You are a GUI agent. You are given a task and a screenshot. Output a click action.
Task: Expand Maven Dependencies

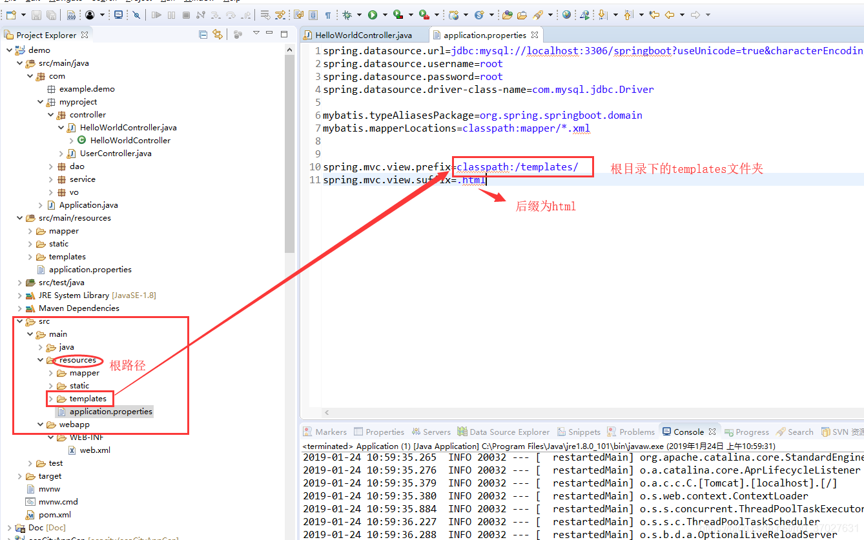19,308
